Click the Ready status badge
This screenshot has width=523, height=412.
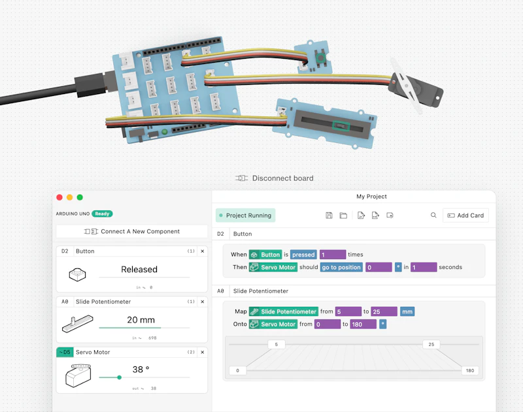point(102,214)
